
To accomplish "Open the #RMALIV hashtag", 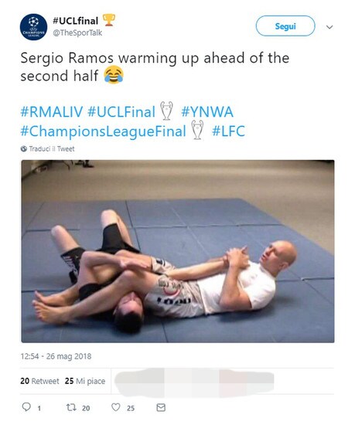I will (52, 112).
